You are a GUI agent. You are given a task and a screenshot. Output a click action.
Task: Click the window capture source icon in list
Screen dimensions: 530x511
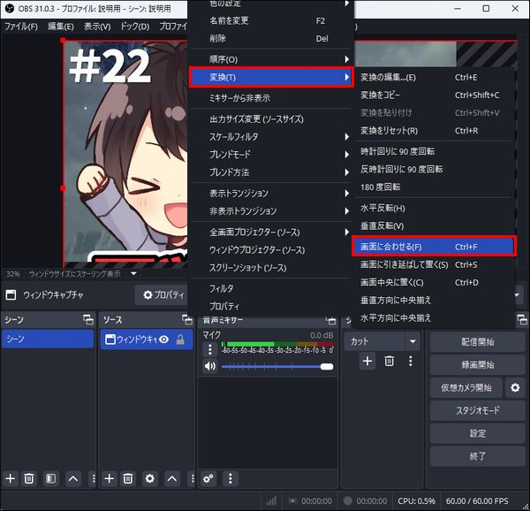[110, 339]
